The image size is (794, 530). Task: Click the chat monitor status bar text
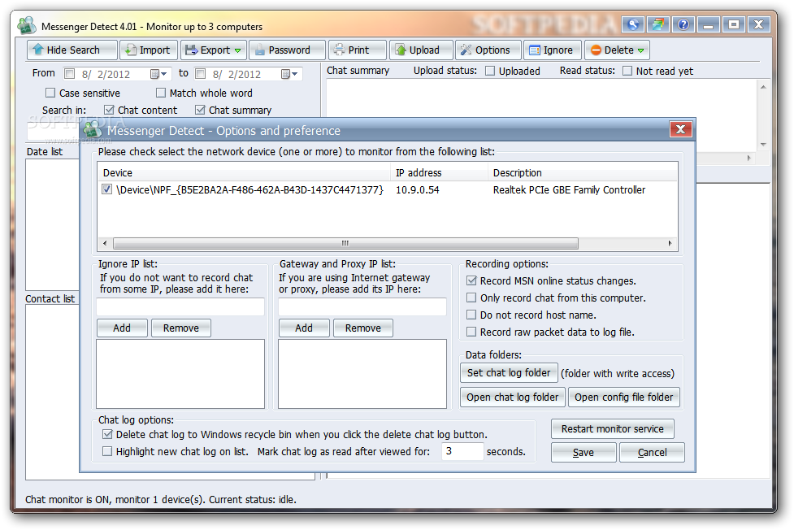[161, 500]
